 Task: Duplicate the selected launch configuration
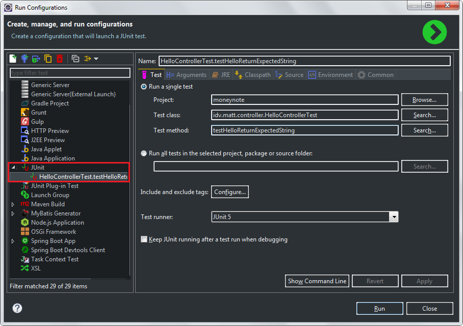(48, 59)
